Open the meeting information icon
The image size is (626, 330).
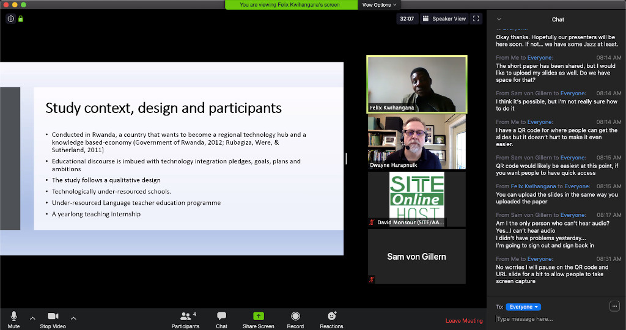10,19
